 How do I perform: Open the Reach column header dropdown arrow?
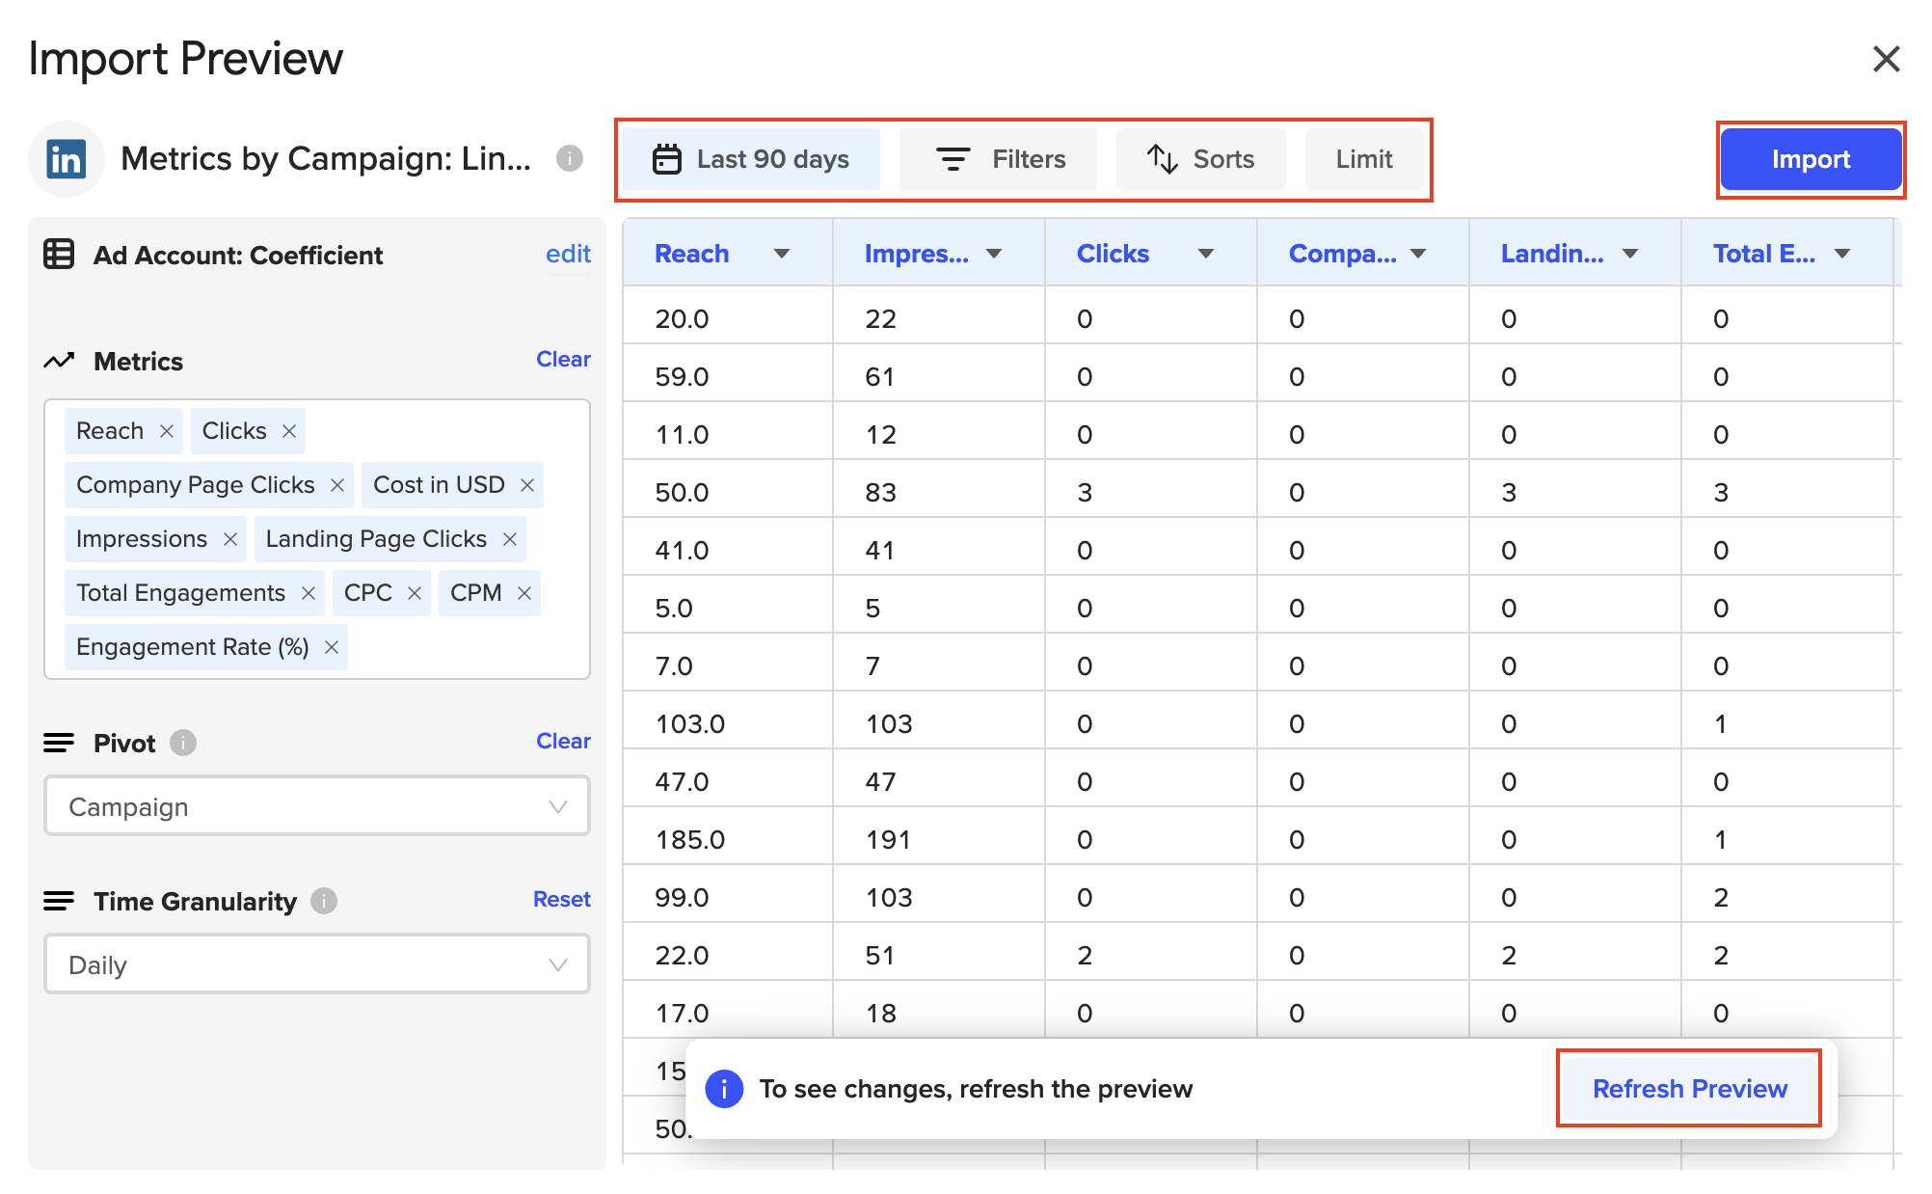coord(782,254)
